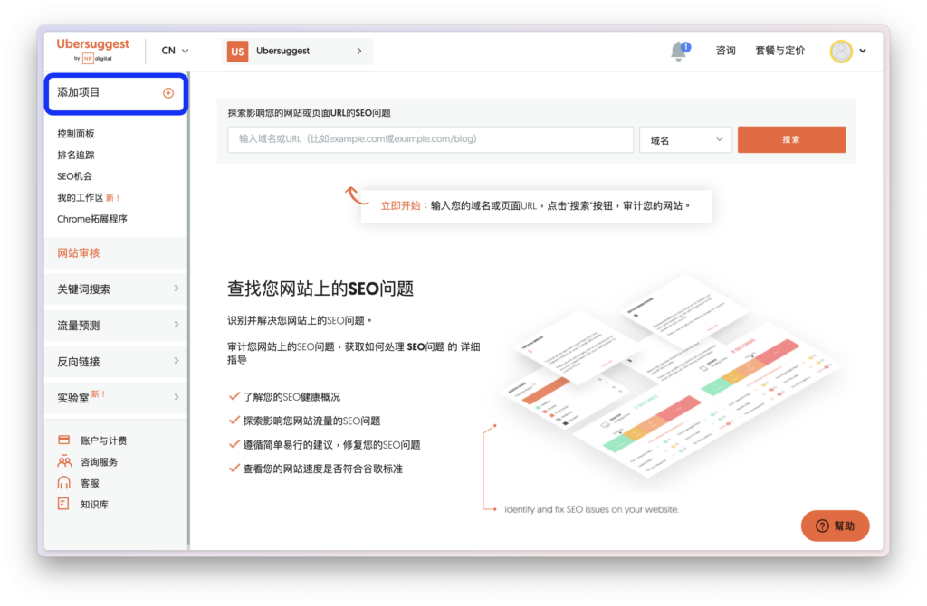927x606 pixels.
Task: Expand 关键词搜索 section
Action: click(x=116, y=289)
